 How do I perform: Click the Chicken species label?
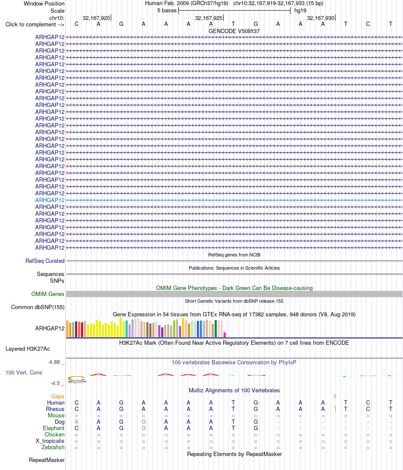(54, 435)
